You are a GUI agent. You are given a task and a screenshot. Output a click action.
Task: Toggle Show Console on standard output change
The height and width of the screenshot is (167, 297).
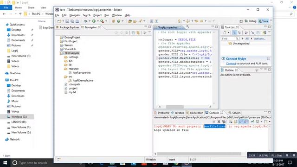pyautogui.click(x=240, y=122)
